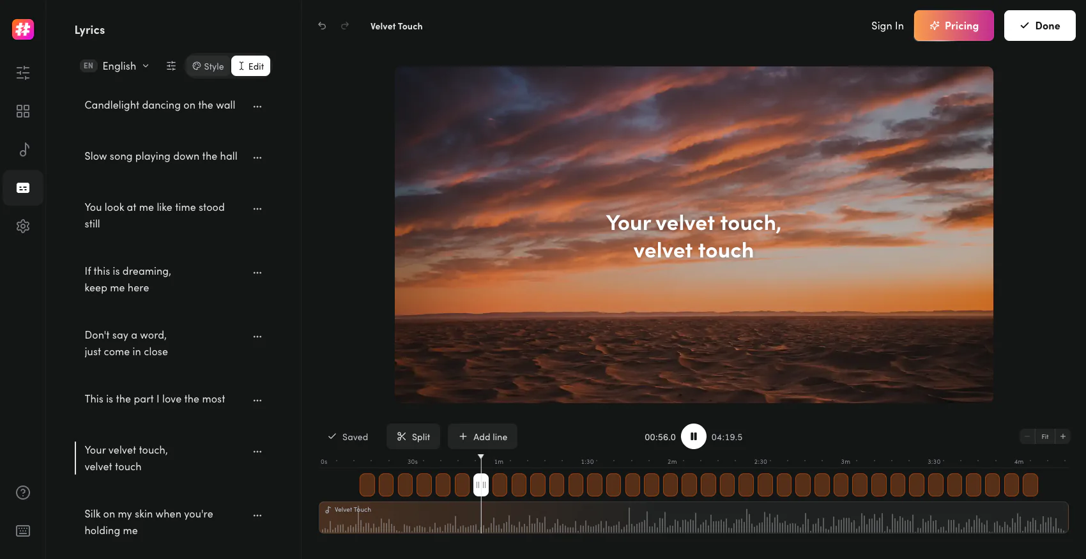Expand the English language dropdown
This screenshot has width=1086, height=559.
[x=116, y=66]
